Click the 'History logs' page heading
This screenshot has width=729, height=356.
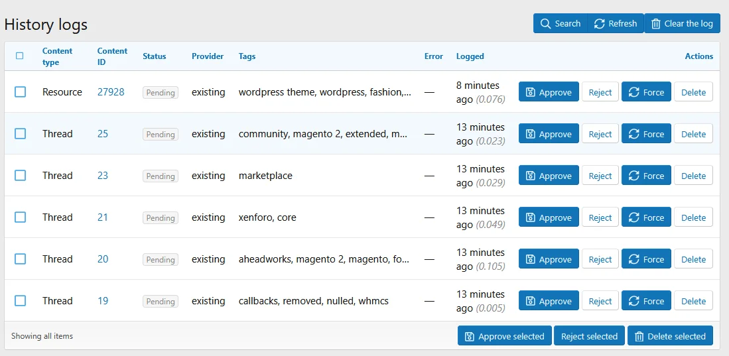(46, 25)
